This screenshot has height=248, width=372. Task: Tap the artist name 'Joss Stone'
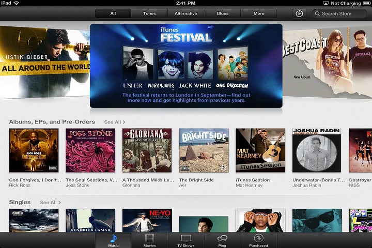[x=78, y=185]
